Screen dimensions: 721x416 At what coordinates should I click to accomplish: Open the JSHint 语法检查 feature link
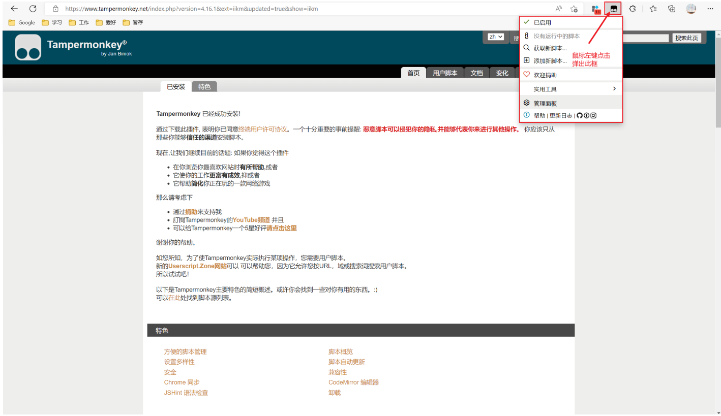pos(186,393)
